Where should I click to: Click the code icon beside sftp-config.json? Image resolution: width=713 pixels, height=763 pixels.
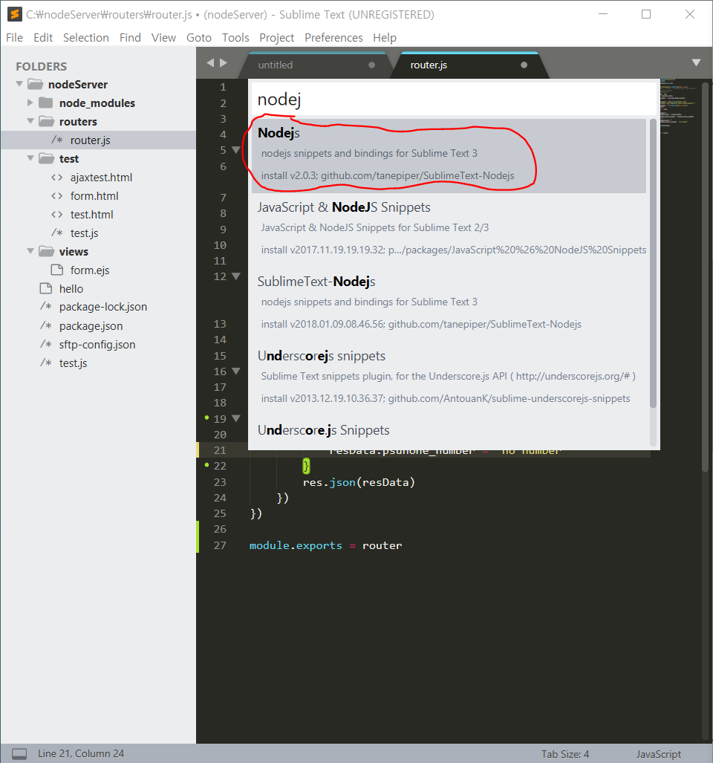[46, 344]
